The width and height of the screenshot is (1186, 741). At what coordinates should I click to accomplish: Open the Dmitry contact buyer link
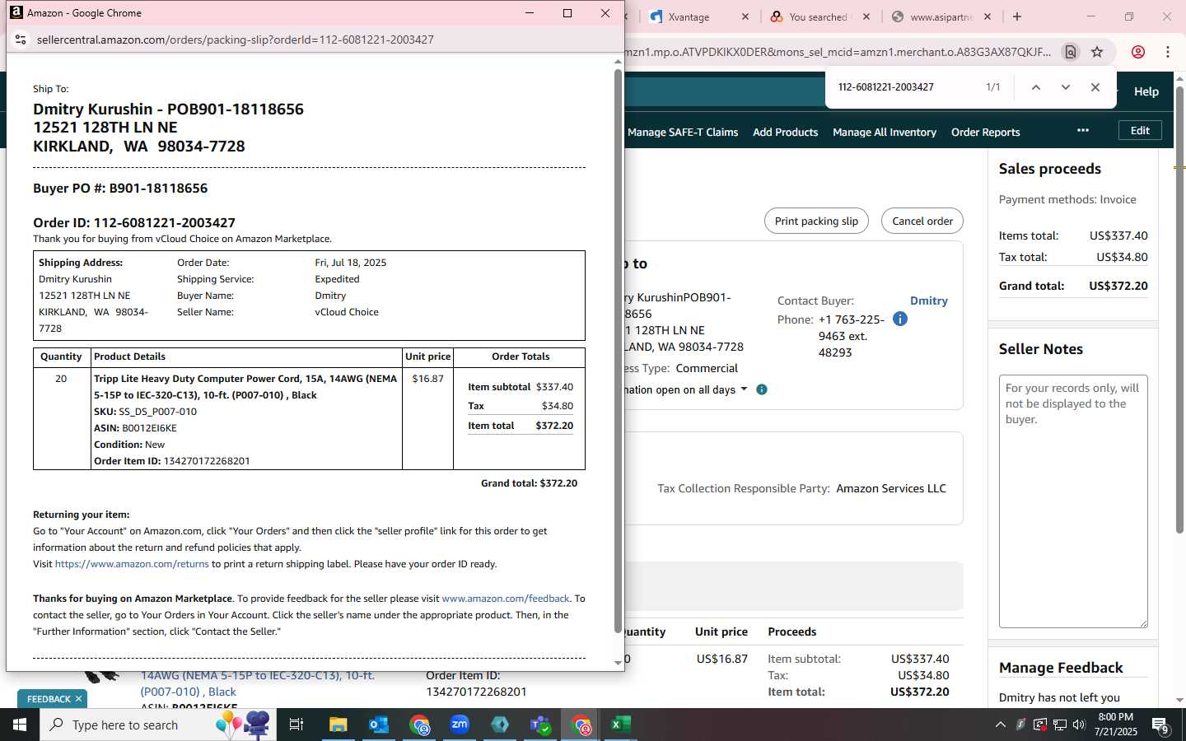929,301
